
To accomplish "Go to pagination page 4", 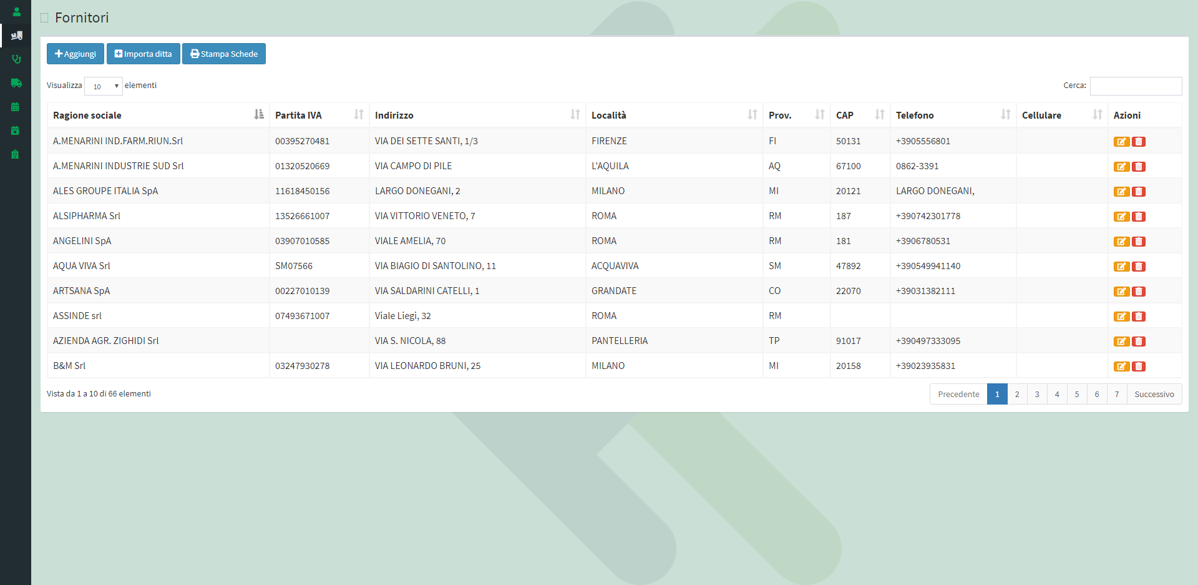I will coord(1057,394).
